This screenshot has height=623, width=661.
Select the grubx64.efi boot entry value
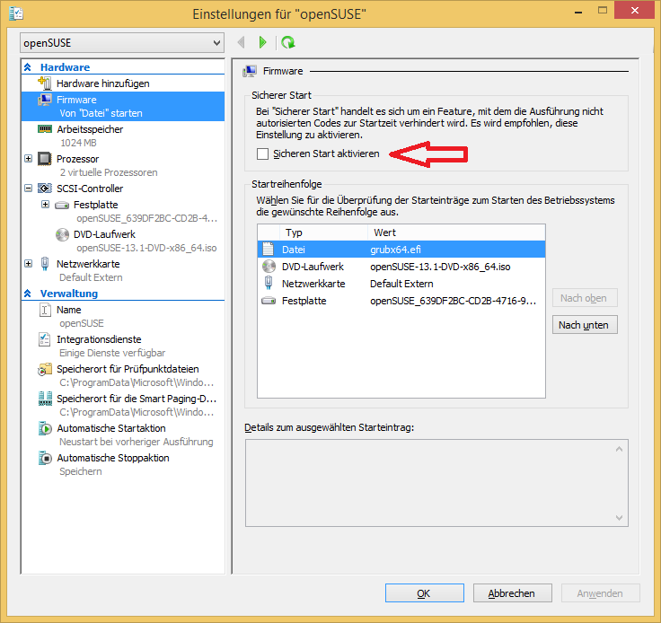point(395,250)
